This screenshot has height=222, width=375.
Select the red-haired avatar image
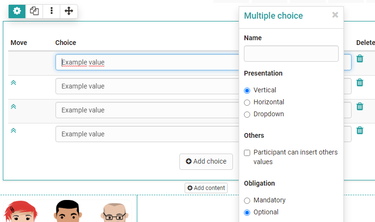pos(21,211)
